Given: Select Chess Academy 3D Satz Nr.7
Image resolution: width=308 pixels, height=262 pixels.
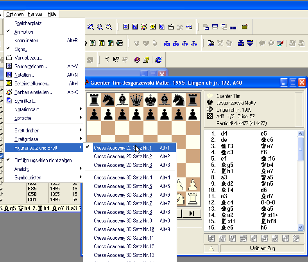Looking at the screenshot, I should [130, 203].
